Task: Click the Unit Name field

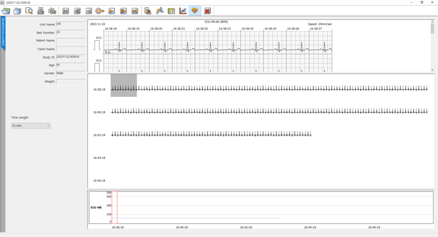Action: point(71,24)
